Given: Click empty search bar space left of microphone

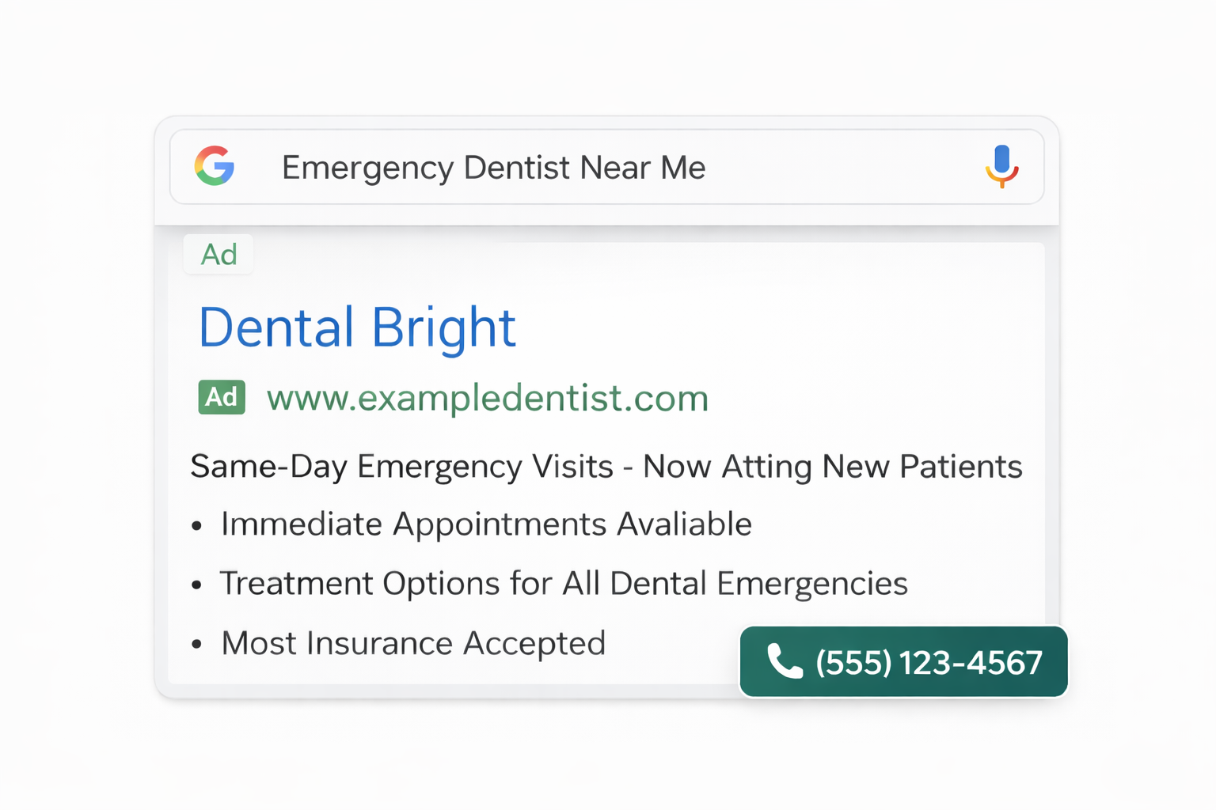Looking at the screenshot, I should pyautogui.click(x=839, y=168).
